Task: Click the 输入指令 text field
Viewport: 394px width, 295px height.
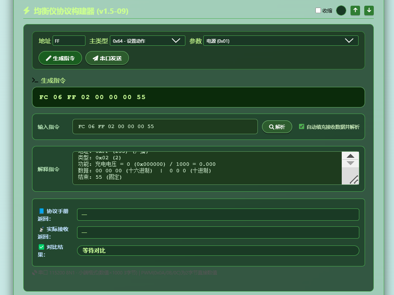Action: pos(165,127)
